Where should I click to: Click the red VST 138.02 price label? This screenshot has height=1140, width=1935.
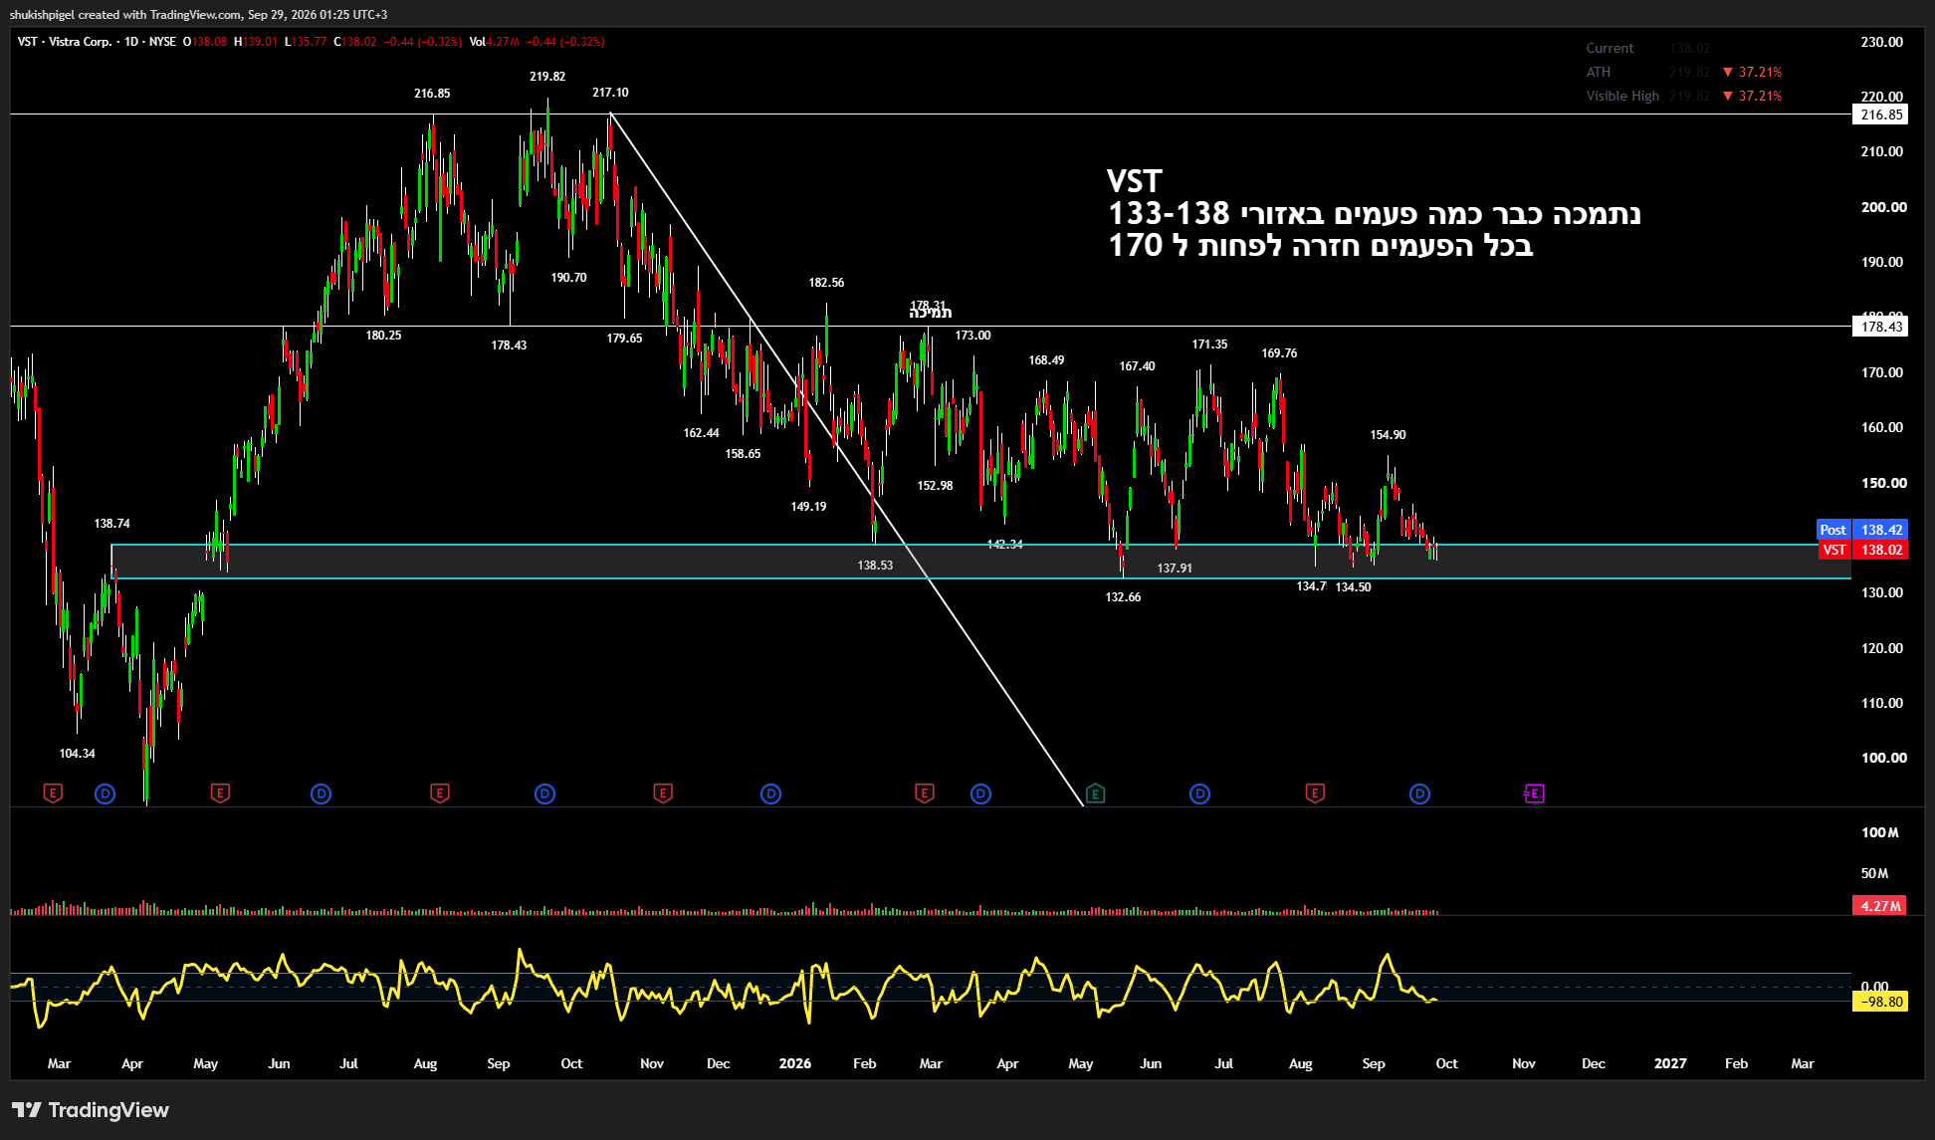tap(1862, 550)
